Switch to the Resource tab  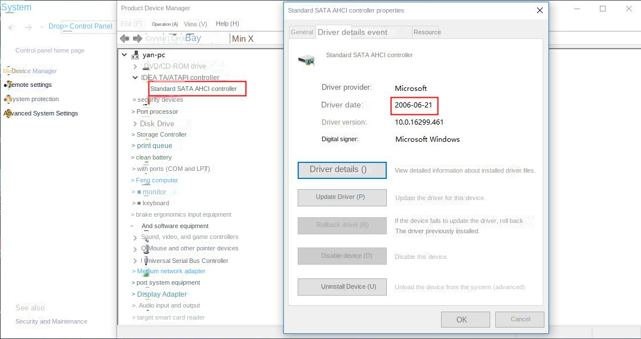pos(427,32)
